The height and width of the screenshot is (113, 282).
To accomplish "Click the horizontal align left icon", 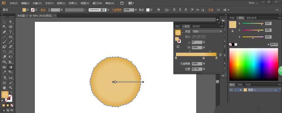I will tap(175, 10).
